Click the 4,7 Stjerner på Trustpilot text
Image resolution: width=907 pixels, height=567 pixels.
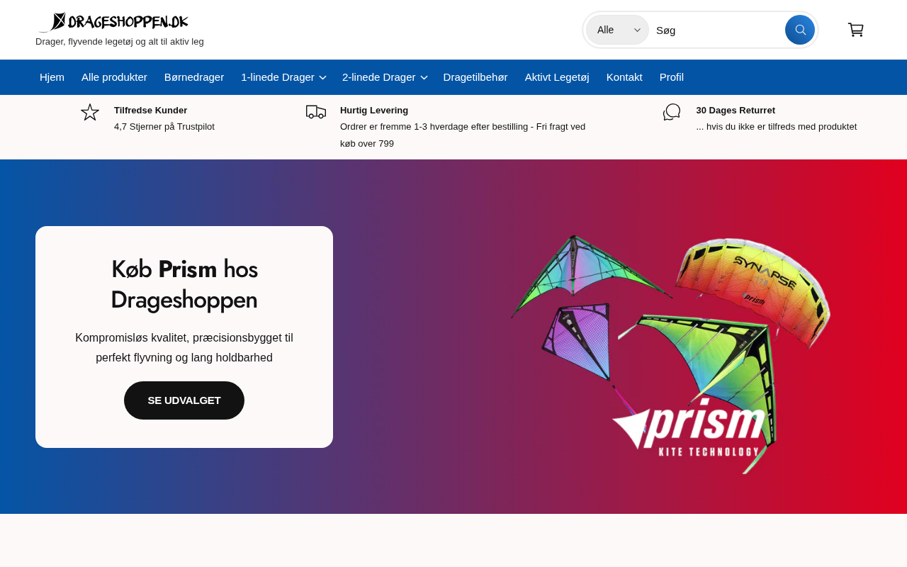tap(164, 127)
